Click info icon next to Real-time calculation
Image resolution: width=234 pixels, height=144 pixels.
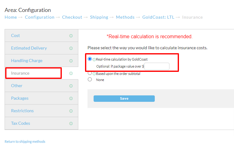point(94,60)
